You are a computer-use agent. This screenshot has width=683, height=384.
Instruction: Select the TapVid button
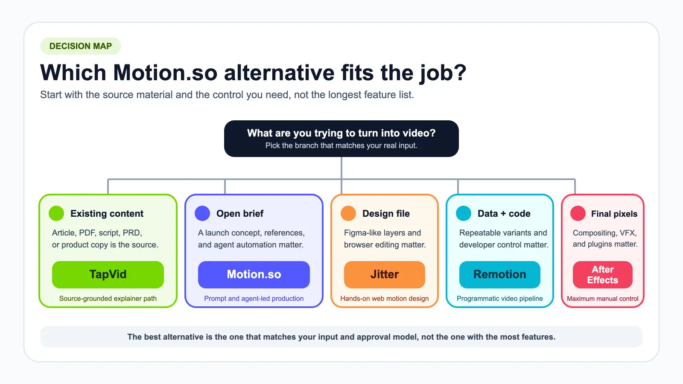[x=108, y=274]
